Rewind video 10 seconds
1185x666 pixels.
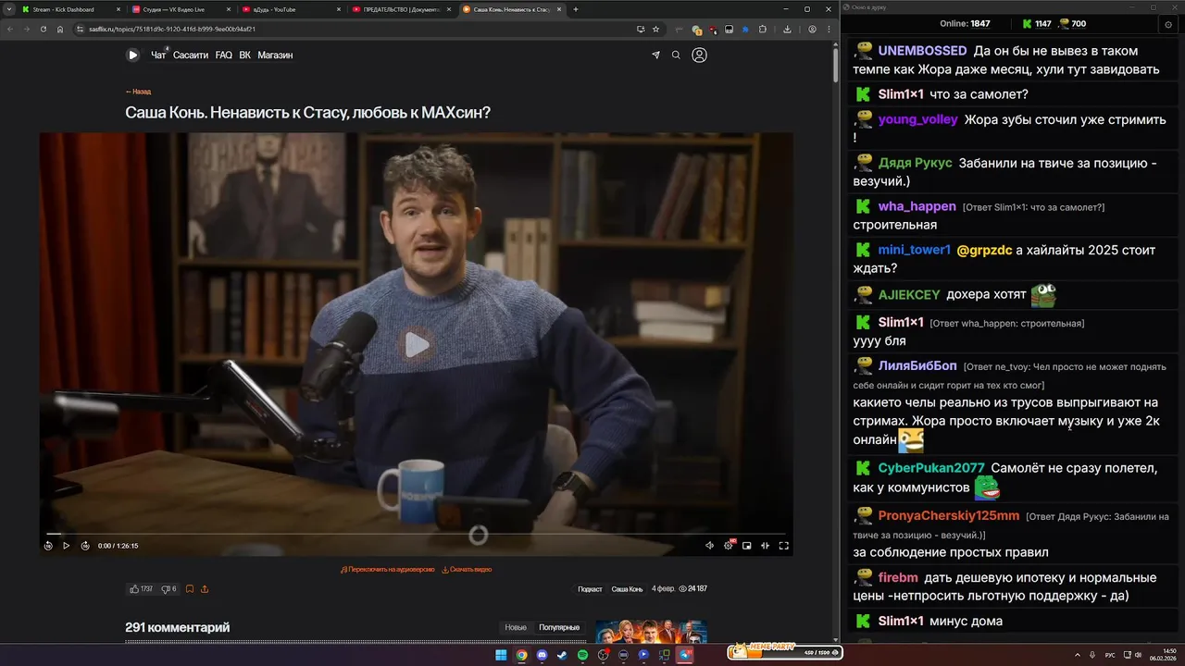48,546
